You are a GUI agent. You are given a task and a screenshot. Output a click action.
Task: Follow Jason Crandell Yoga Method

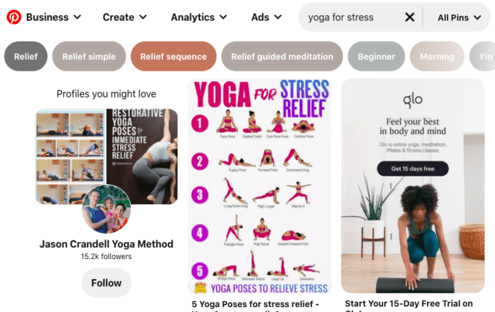(107, 283)
